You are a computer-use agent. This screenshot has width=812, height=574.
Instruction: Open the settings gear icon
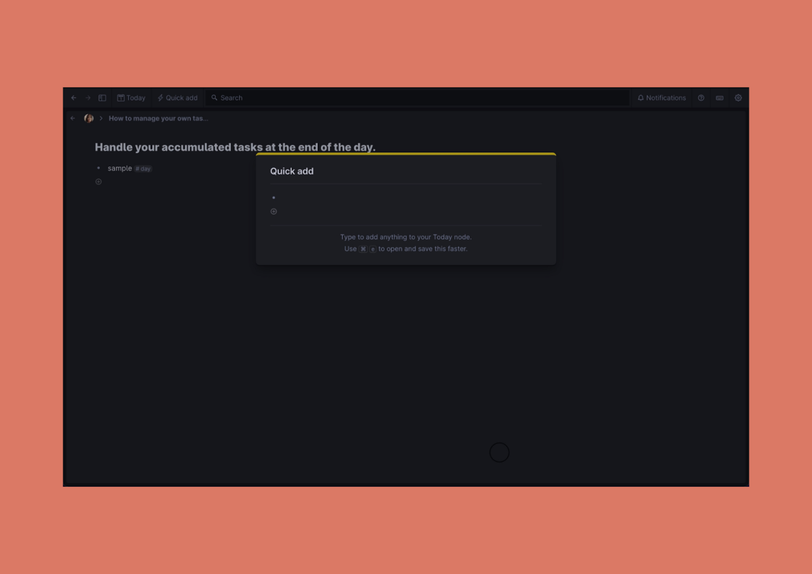738,98
